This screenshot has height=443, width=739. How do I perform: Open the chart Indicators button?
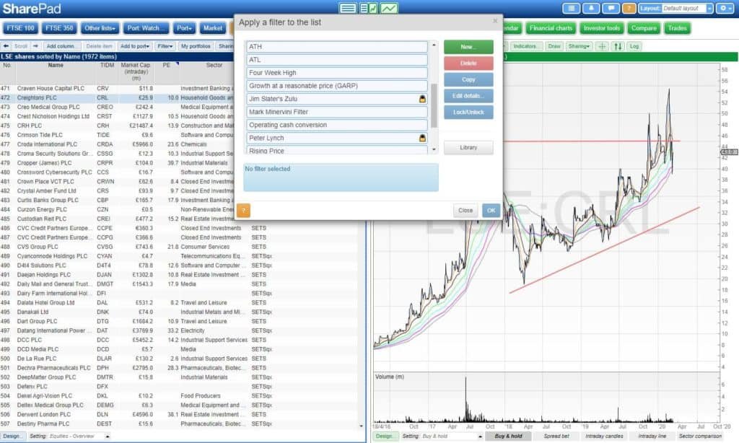tap(525, 46)
